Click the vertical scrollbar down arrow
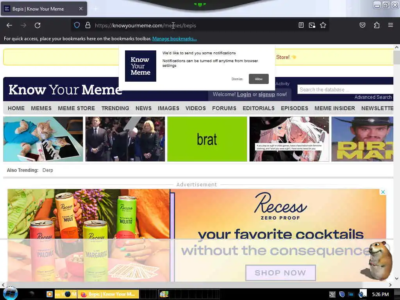The height and width of the screenshot is (300, 400). click(x=396, y=278)
